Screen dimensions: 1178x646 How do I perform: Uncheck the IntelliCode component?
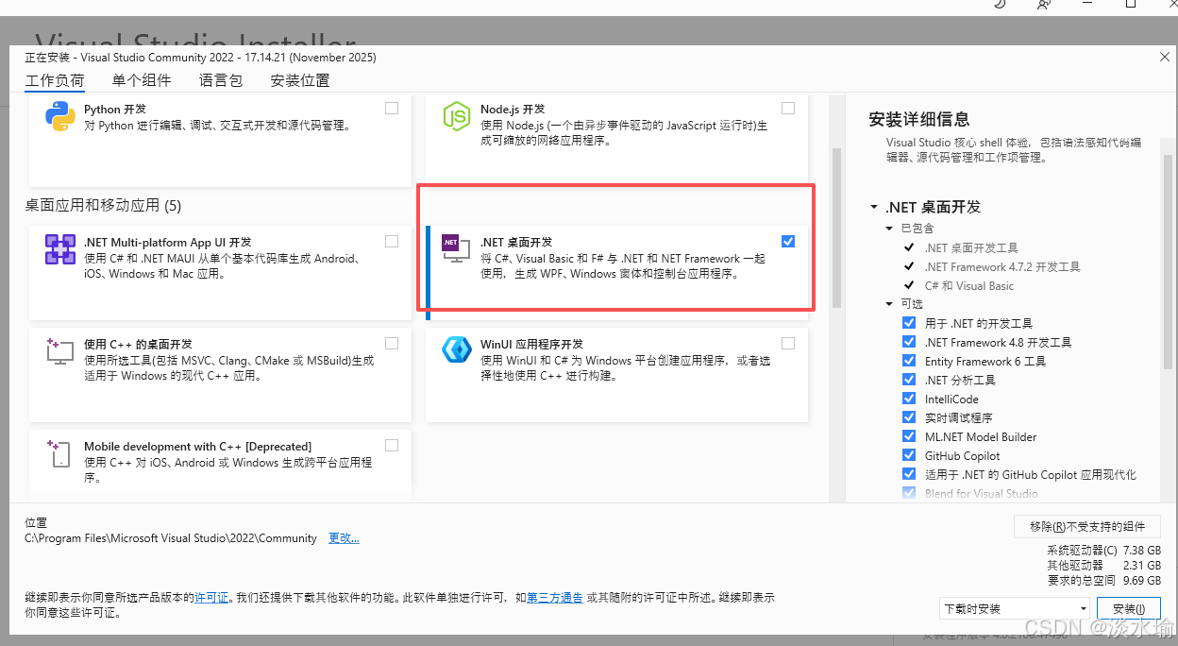coord(909,399)
